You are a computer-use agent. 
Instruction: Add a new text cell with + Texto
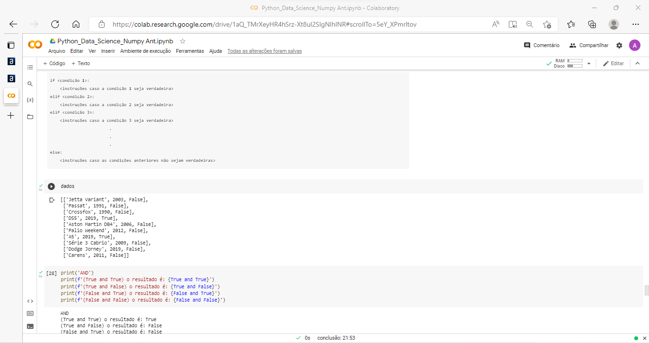80,63
